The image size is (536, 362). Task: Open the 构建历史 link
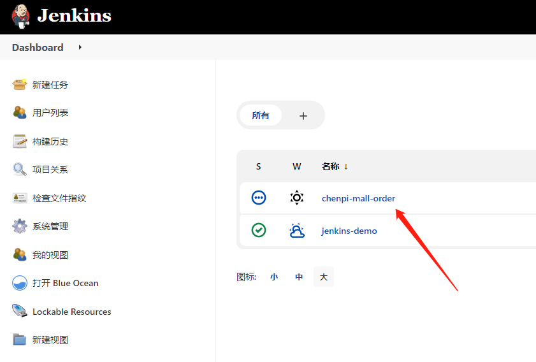(50, 141)
